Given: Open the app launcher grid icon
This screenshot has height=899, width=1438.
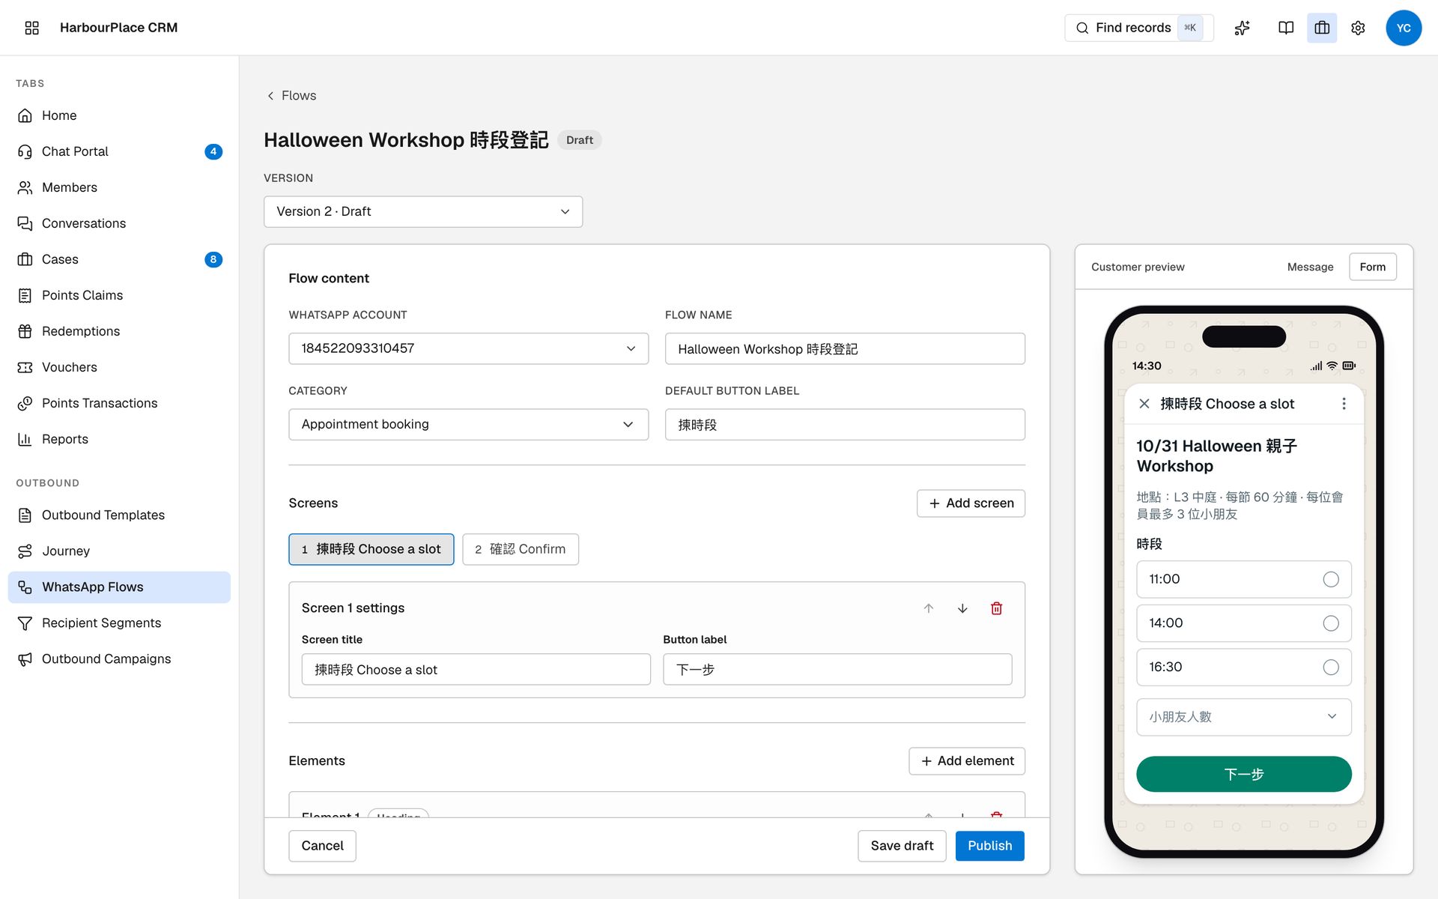Looking at the screenshot, I should pos(31,28).
